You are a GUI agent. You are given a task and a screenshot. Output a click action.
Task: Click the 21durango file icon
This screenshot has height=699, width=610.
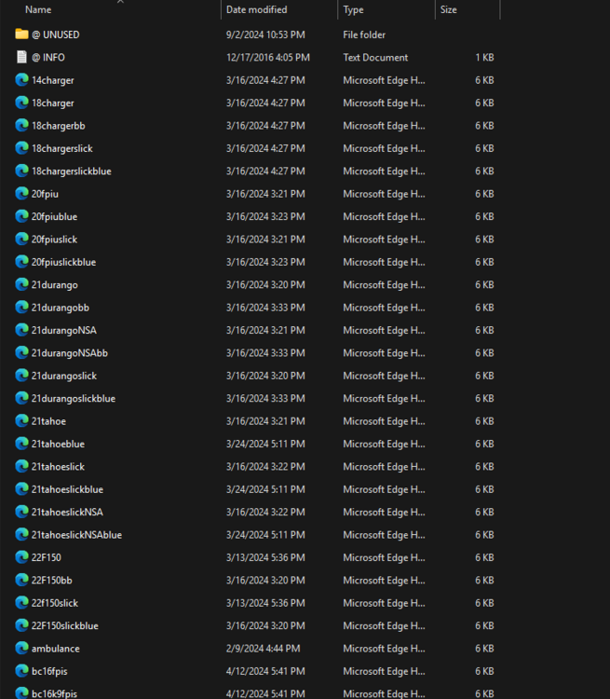(x=21, y=284)
